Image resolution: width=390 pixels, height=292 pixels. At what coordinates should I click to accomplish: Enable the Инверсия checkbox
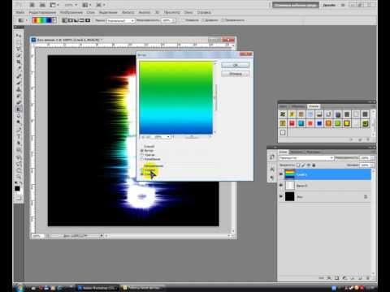point(184,20)
